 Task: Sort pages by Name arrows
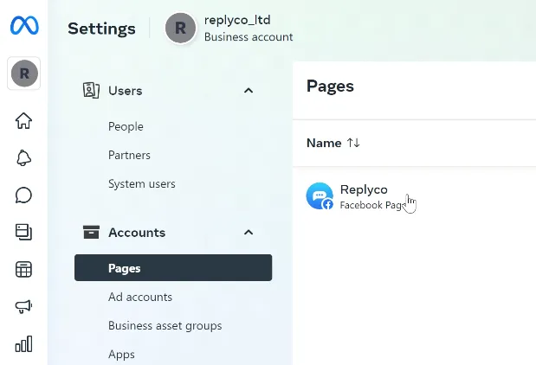click(x=353, y=143)
